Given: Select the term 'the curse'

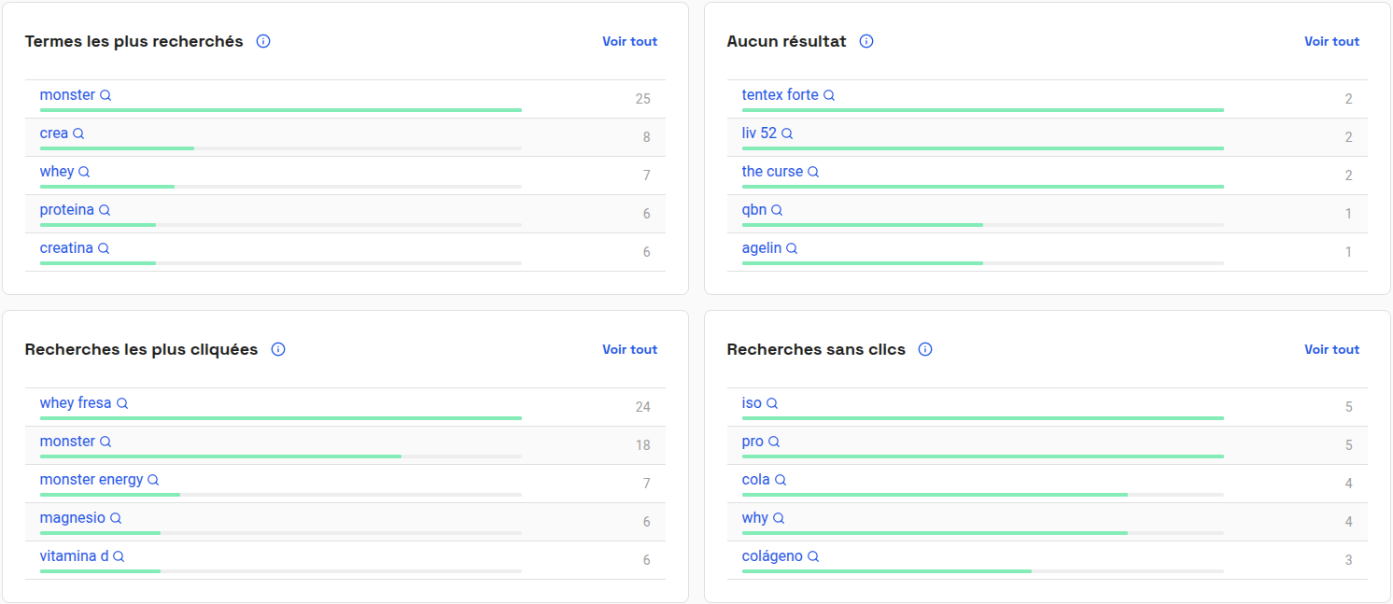Looking at the screenshot, I should pyautogui.click(x=772, y=172).
